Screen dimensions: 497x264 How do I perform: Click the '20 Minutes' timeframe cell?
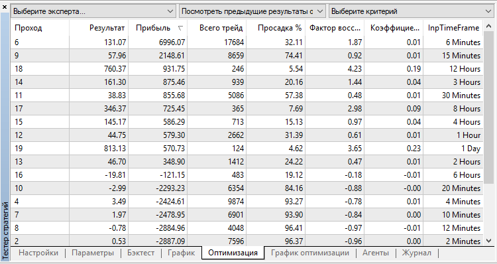461,188
